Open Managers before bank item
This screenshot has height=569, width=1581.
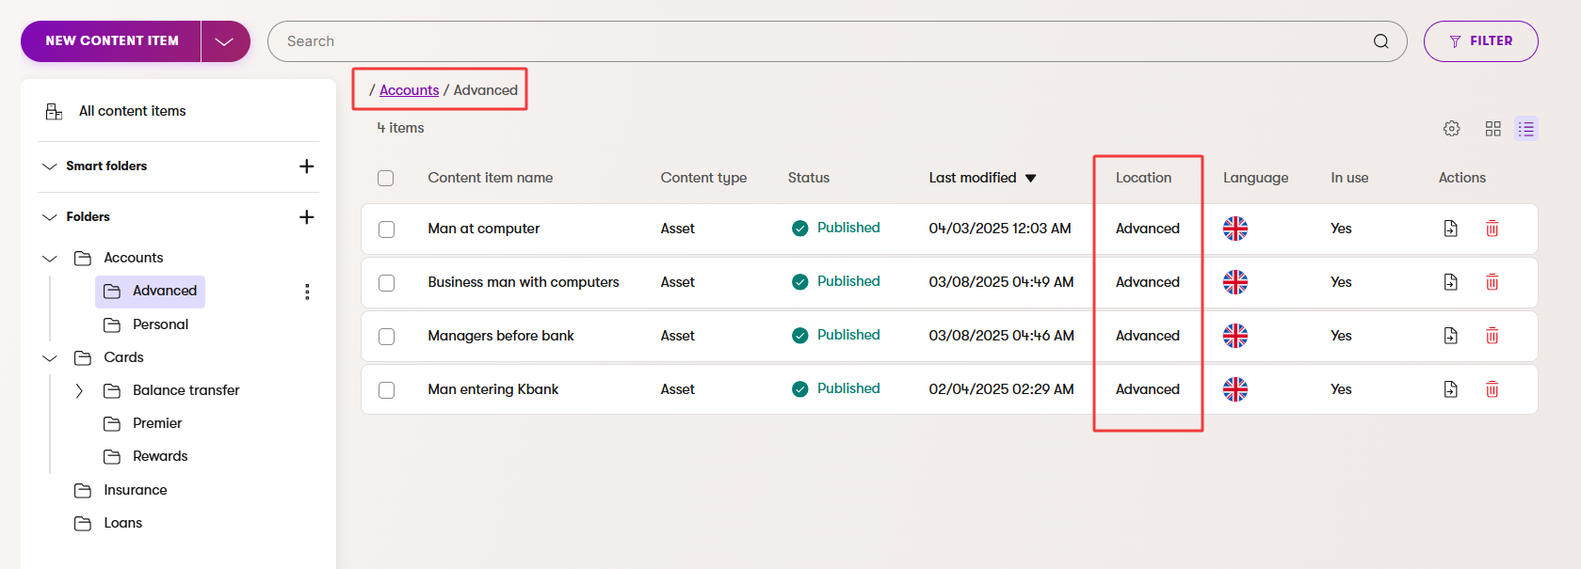501,336
